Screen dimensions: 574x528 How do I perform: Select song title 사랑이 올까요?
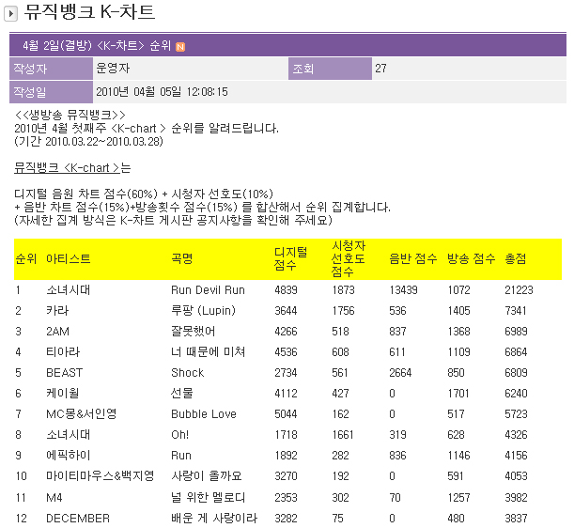[x=207, y=475]
